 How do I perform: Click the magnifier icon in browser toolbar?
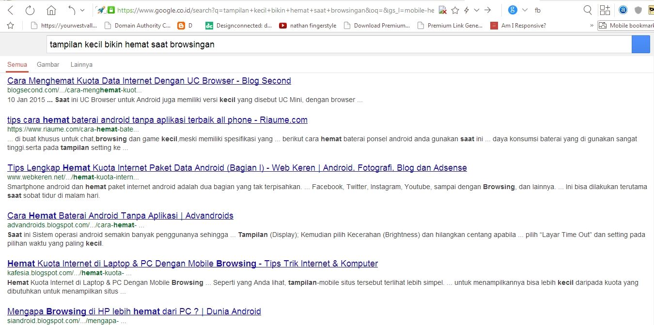(588, 10)
